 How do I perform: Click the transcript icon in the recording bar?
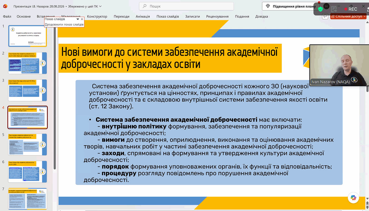[334, 9]
